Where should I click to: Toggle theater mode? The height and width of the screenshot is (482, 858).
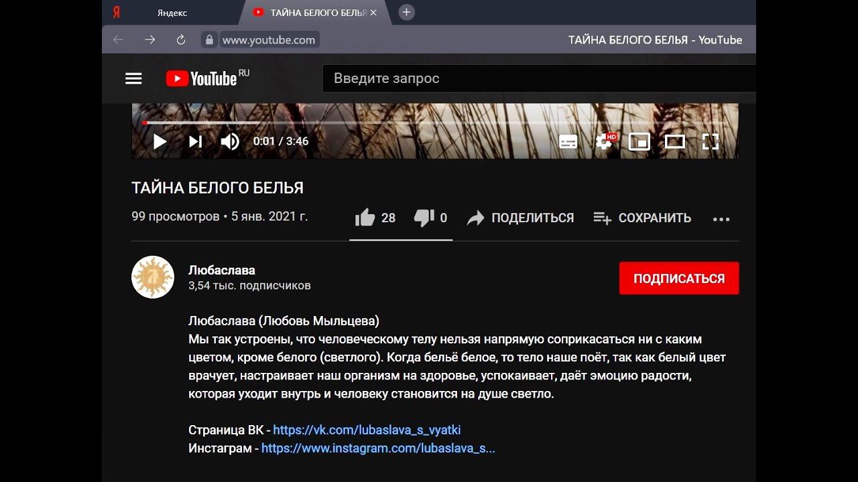point(675,141)
